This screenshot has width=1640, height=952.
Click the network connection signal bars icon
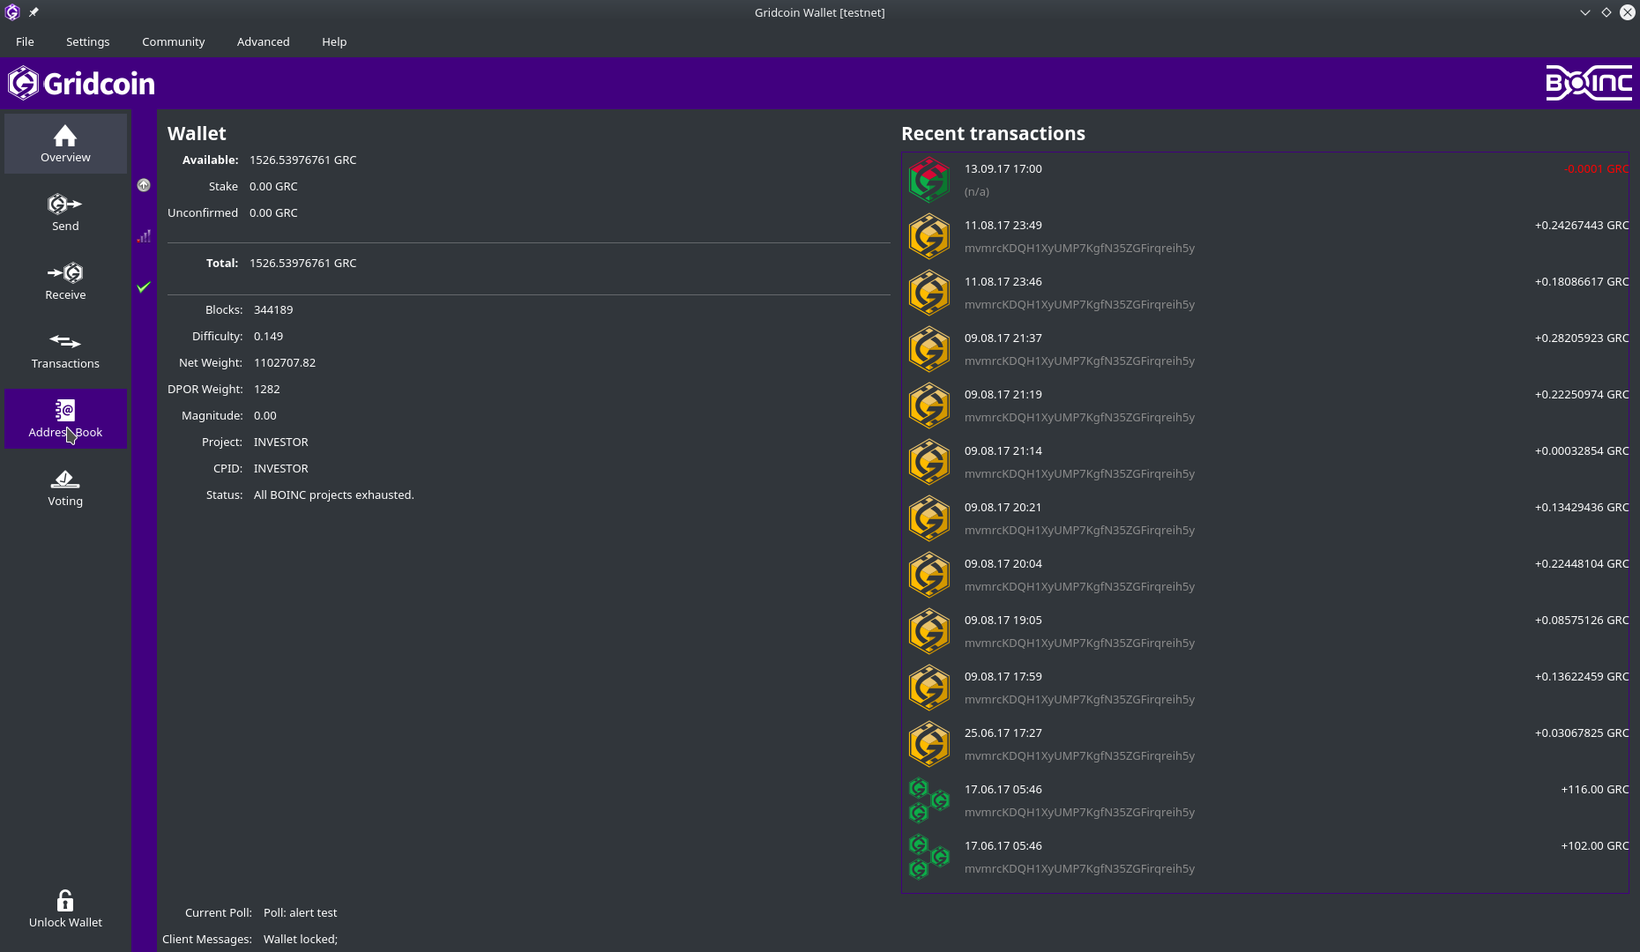pyautogui.click(x=144, y=236)
